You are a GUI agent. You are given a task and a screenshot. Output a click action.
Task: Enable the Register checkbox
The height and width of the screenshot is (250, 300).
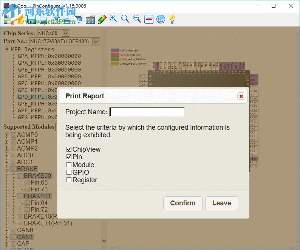(69, 180)
